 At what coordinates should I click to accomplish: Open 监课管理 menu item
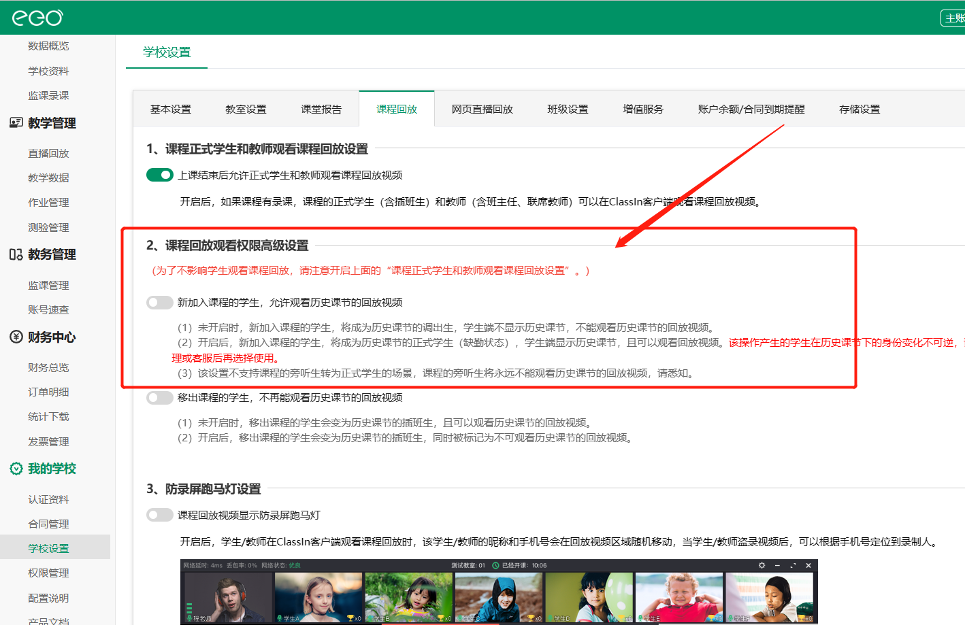point(48,285)
